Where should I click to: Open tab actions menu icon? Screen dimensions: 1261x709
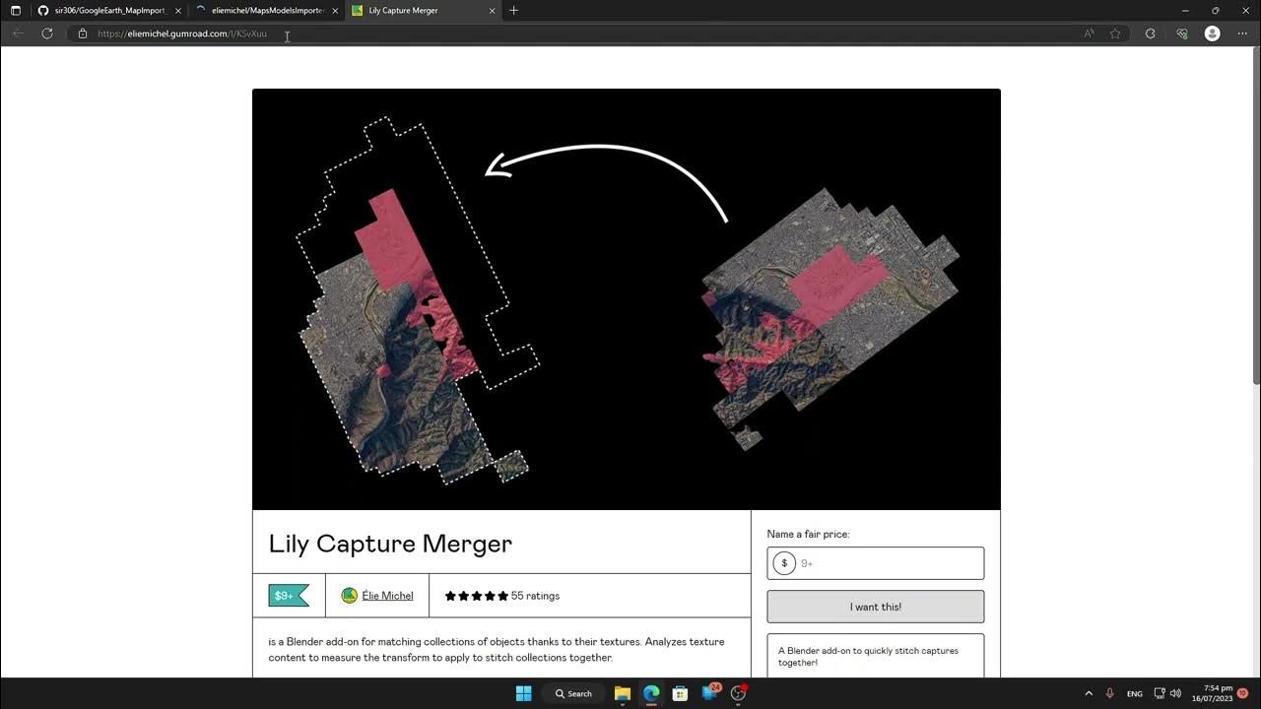click(x=15, y=10)
